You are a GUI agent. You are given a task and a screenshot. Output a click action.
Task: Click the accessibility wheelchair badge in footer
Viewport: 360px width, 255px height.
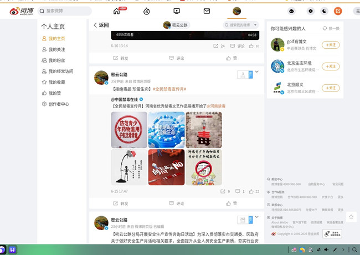point(332,233)
